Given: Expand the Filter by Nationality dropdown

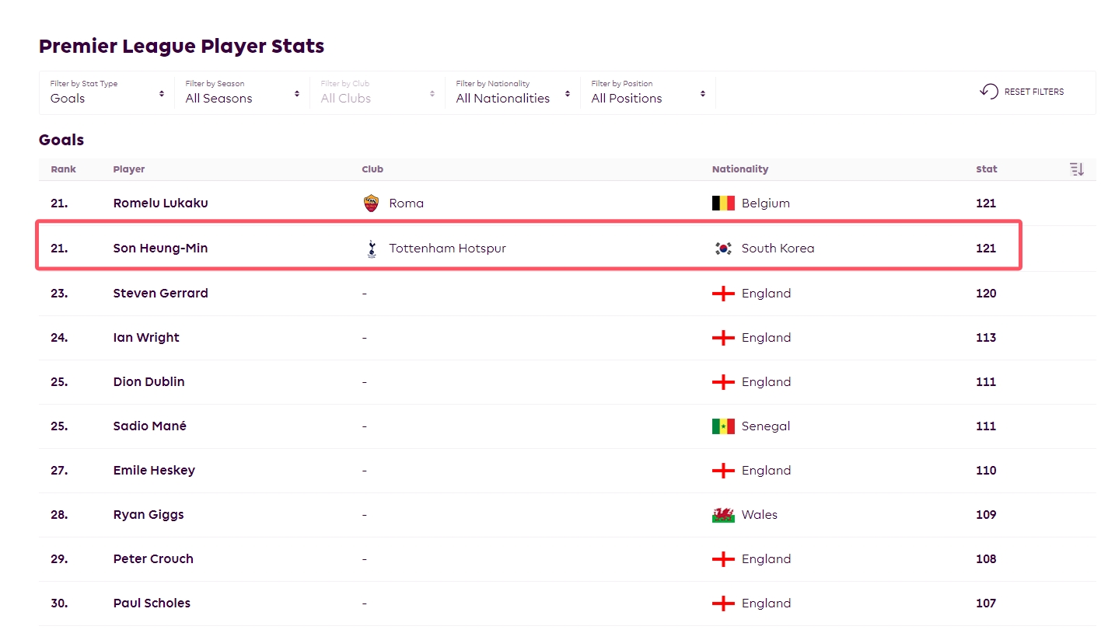Looking at the screenshot, I should pyautogui.click(x=513, y=92).
